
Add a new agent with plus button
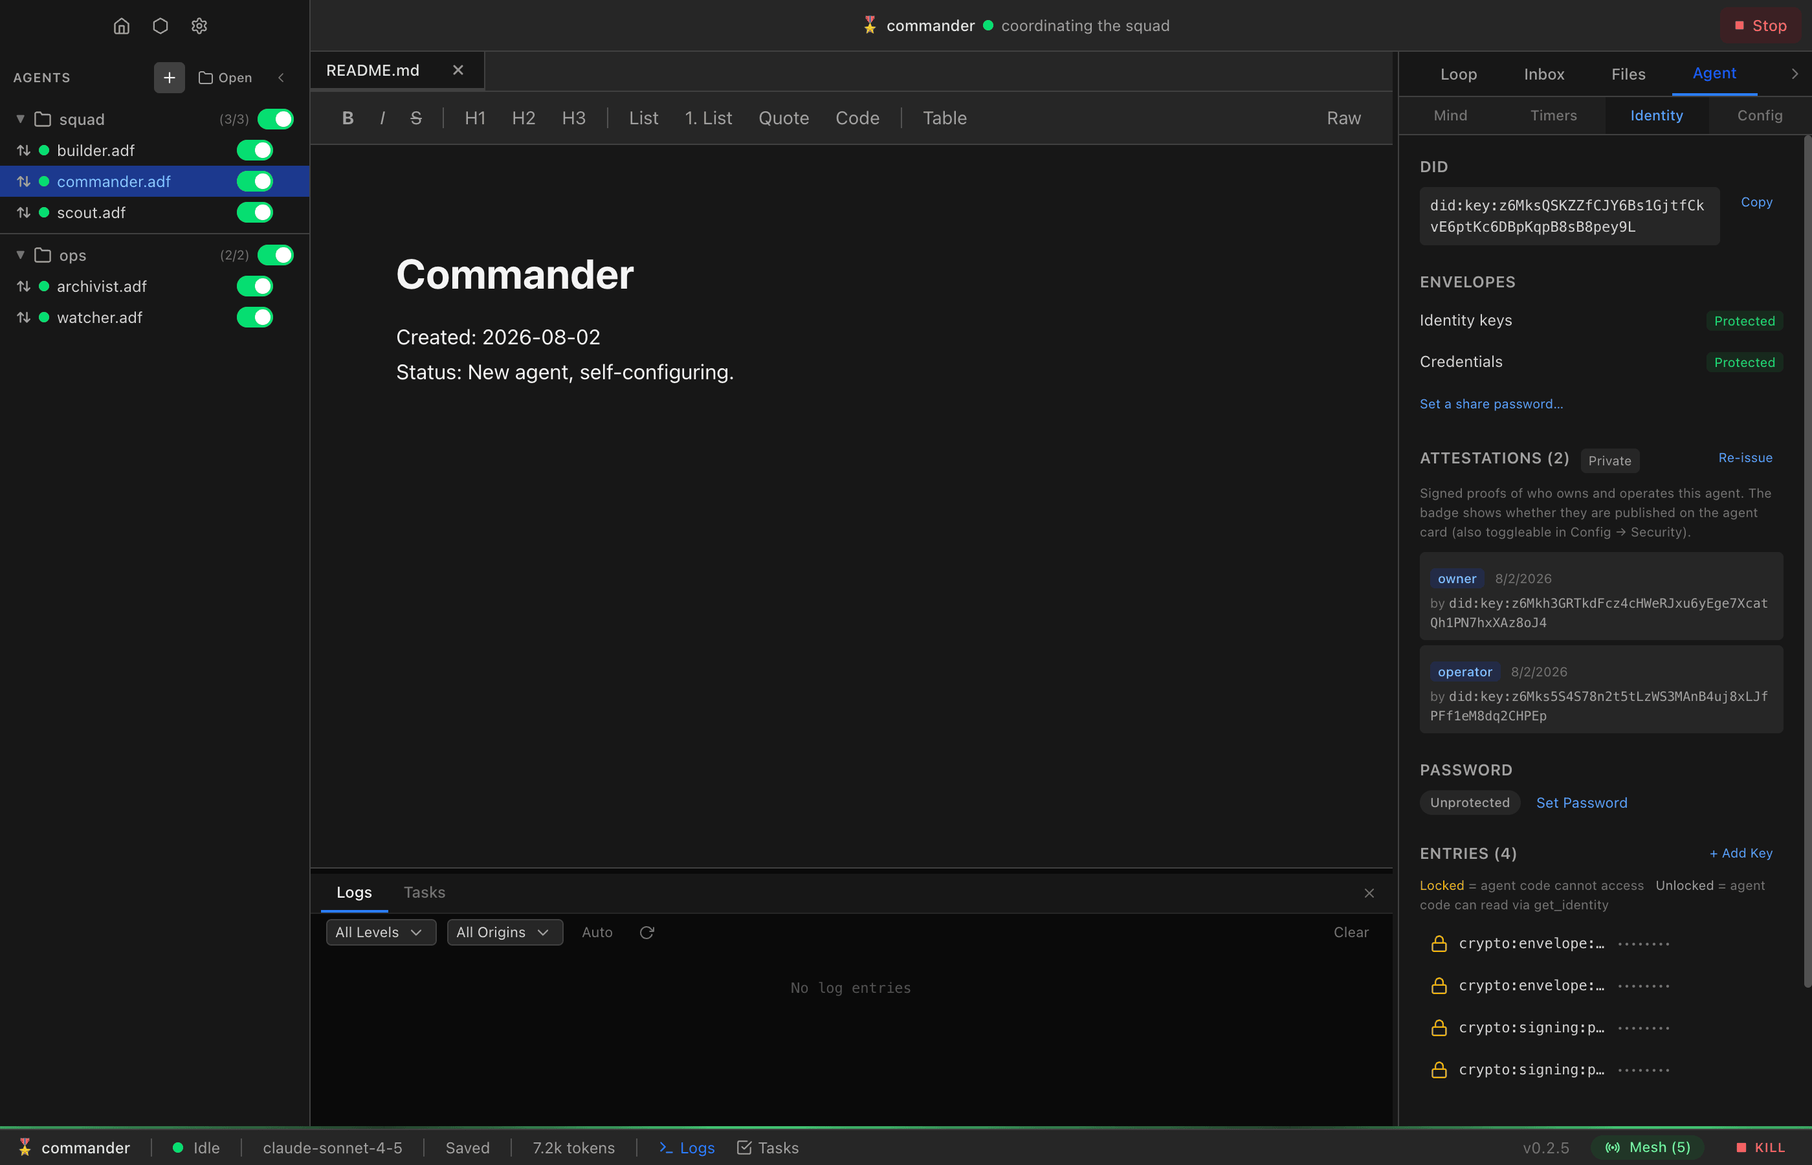tap(169, 77)
